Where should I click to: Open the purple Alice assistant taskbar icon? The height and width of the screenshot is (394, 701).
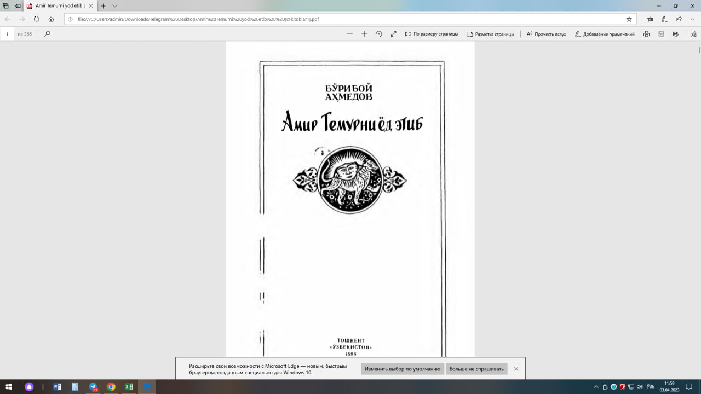29,386
